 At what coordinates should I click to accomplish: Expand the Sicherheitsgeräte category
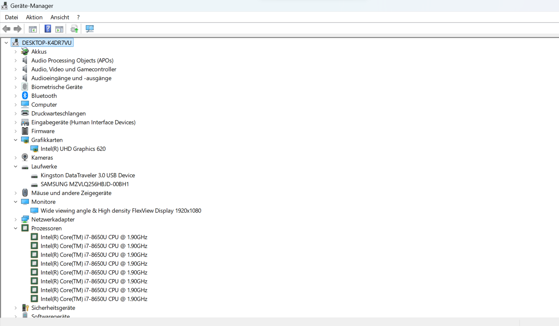pos(15,307)
